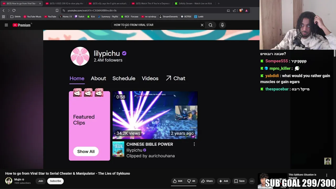The width and height of the screenshot is (336, 189).
Task: Open the site settings icon beside URL
Action: tap(64, 10)
